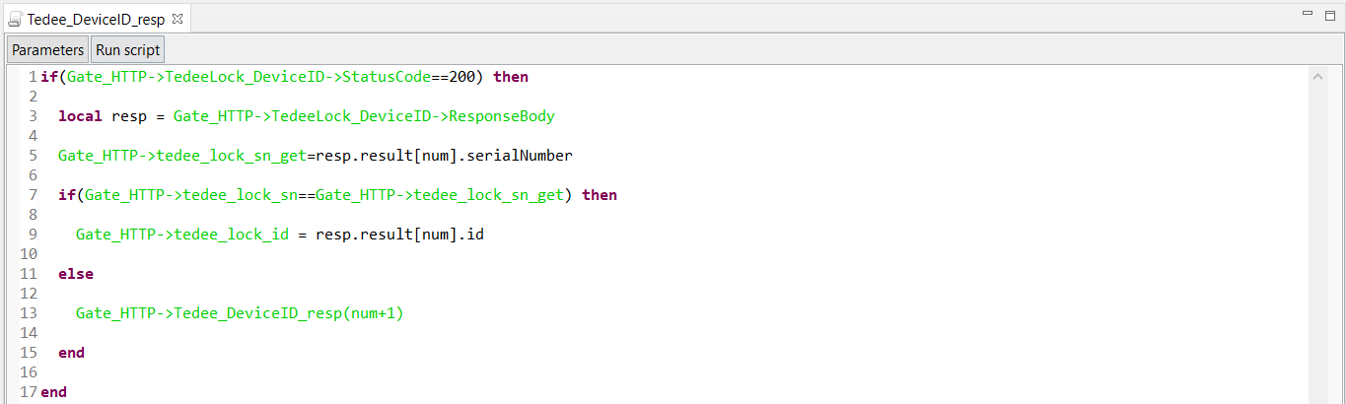Click the script file icon on the tab
1346x404 pixels.
[x=16, y=19]
